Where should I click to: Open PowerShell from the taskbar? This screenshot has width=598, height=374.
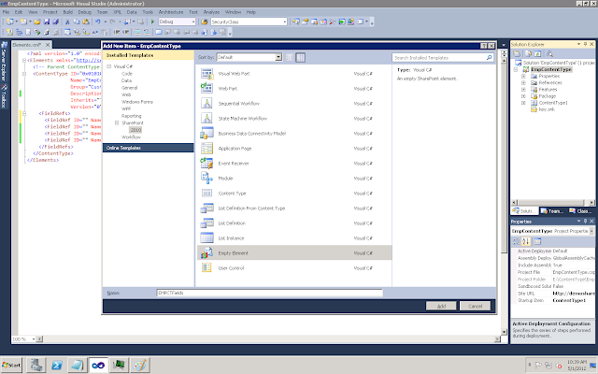coord(57,366)
